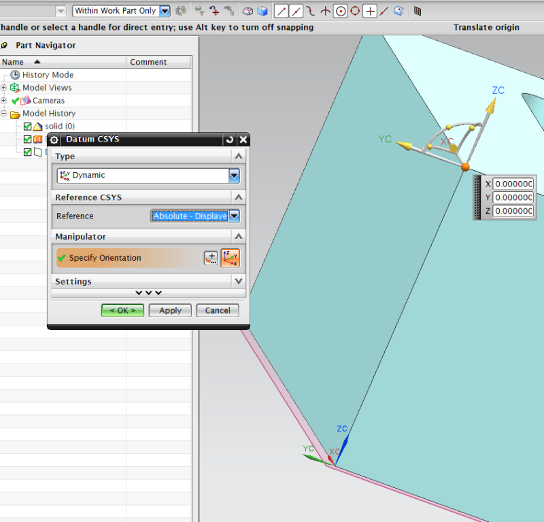Image resolution: width=544 pixels, height=522 pixels.
Task: Select the Model History folder item
Action: pos(49,113)
